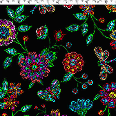Click the red scalloped flower with white center
The height and width of the screenshot is (116, 116).
[73, 63]
